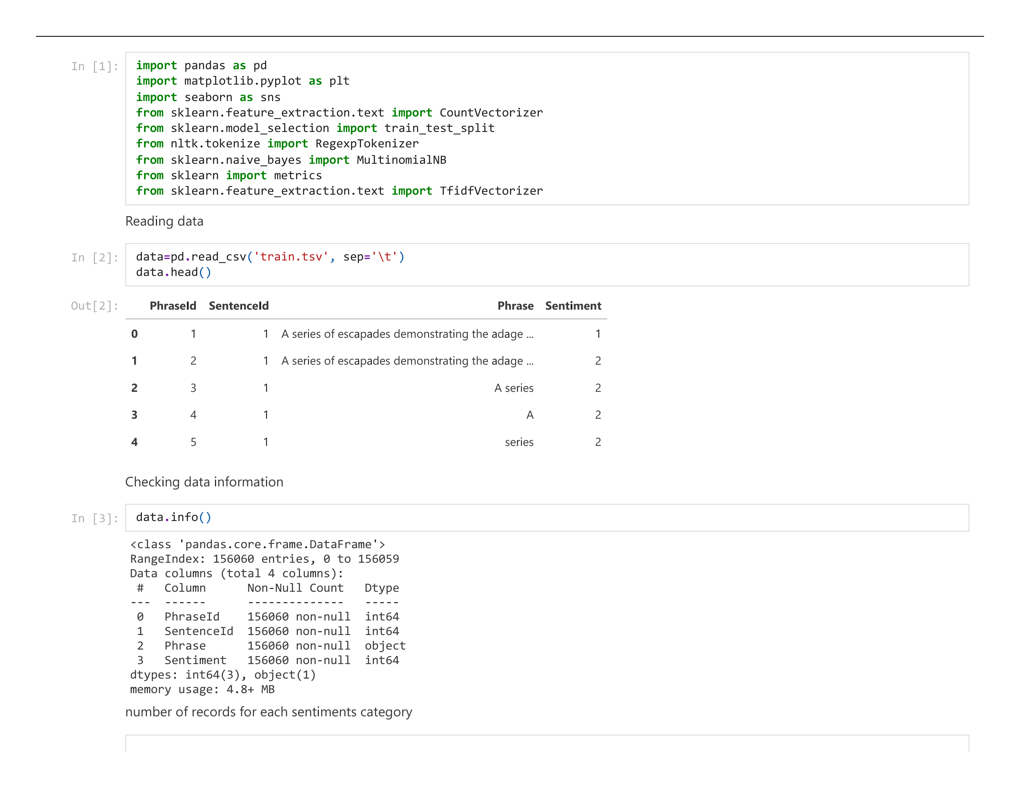The height and width of the screenshot is (788, 1020).
Task: Click the data.info() code cell
Action: (x=547, y=518)
